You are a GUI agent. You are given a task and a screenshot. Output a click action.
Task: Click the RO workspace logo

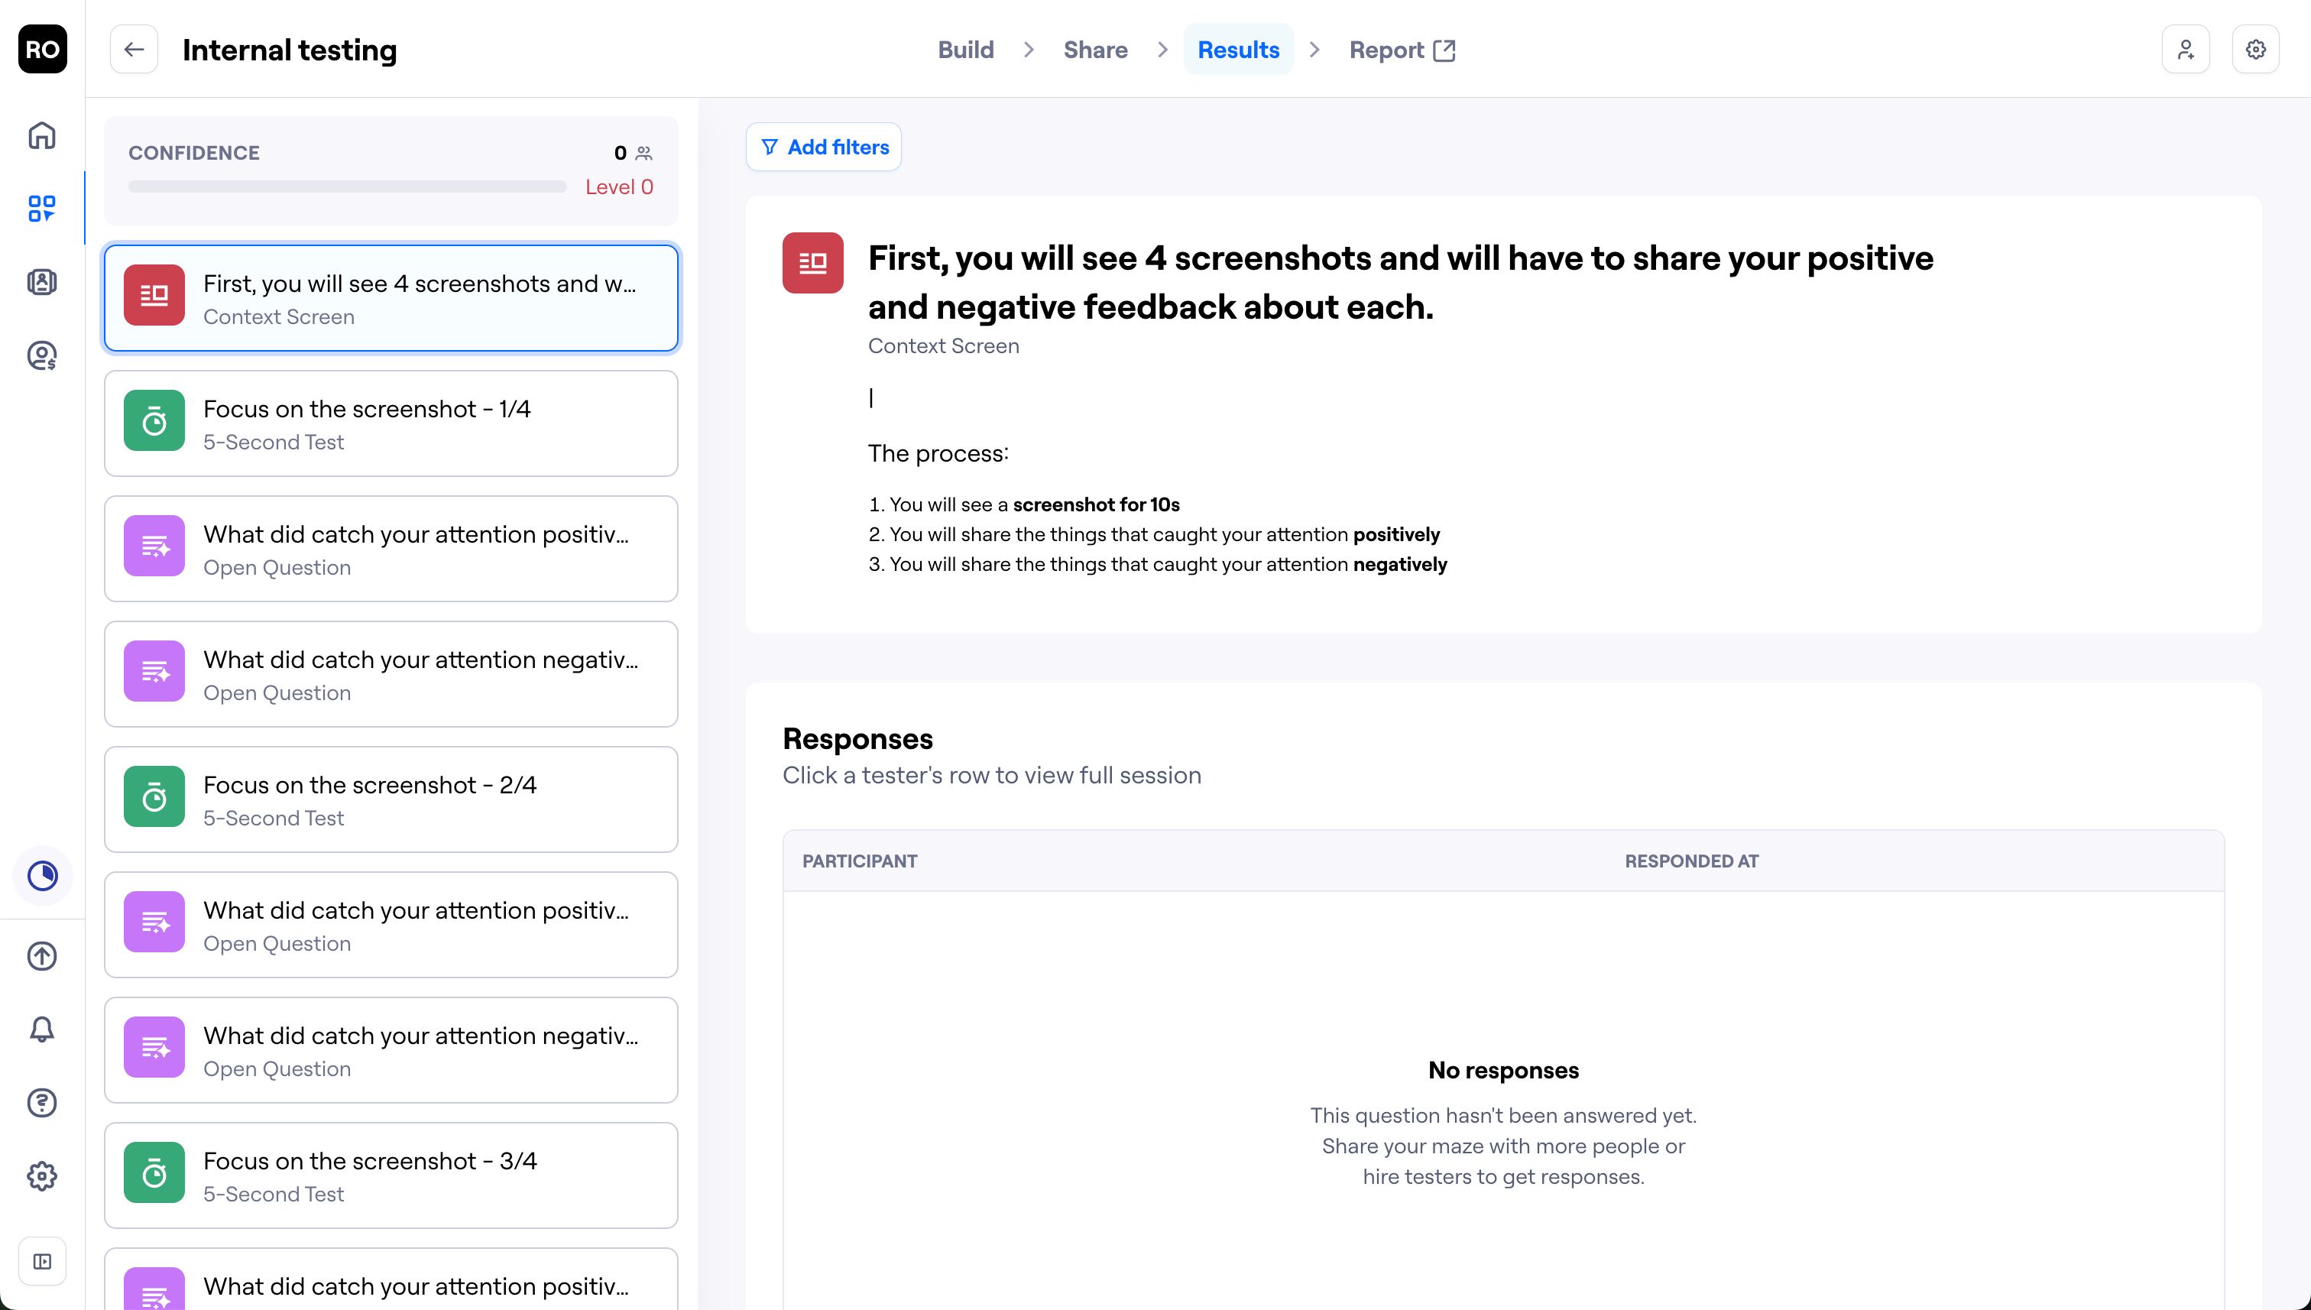click(x=42, y=50)
